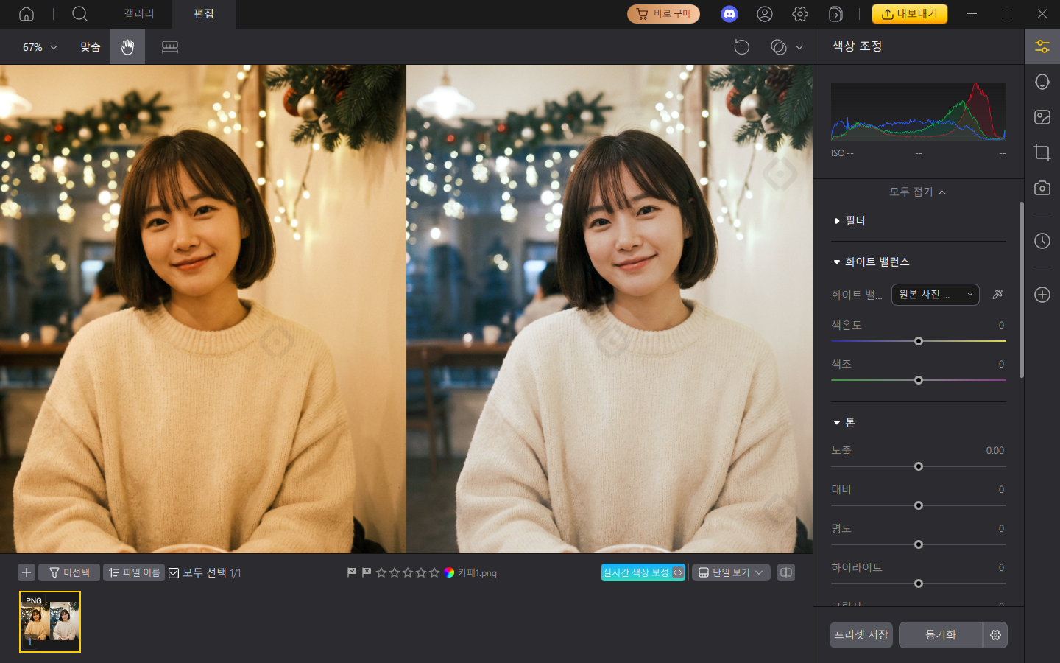
Task: Click the undo rotate arrow icon
Action: tap(741, 47)
